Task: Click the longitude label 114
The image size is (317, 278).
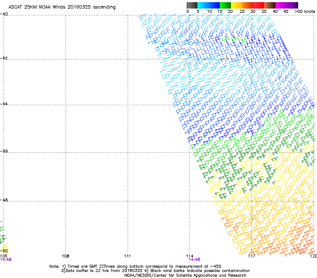Action: coord(190,256)
